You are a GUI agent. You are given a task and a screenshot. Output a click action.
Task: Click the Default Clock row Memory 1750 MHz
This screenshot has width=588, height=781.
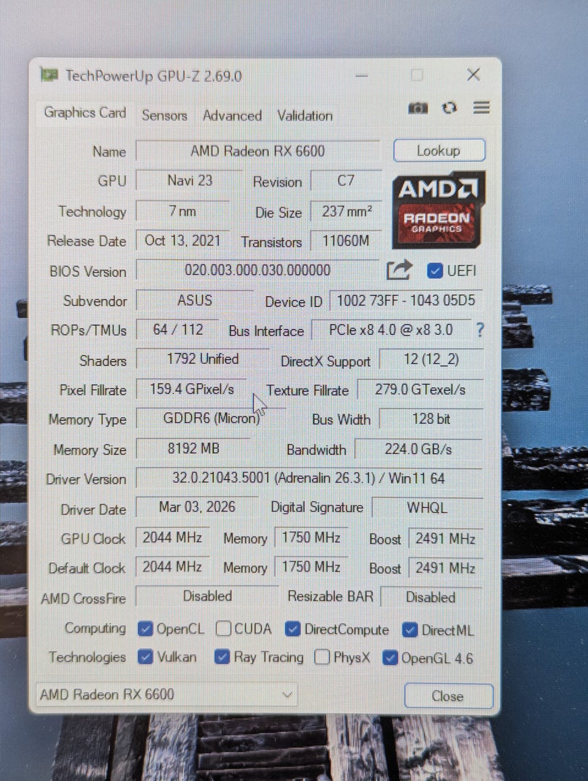pos(311,567)
